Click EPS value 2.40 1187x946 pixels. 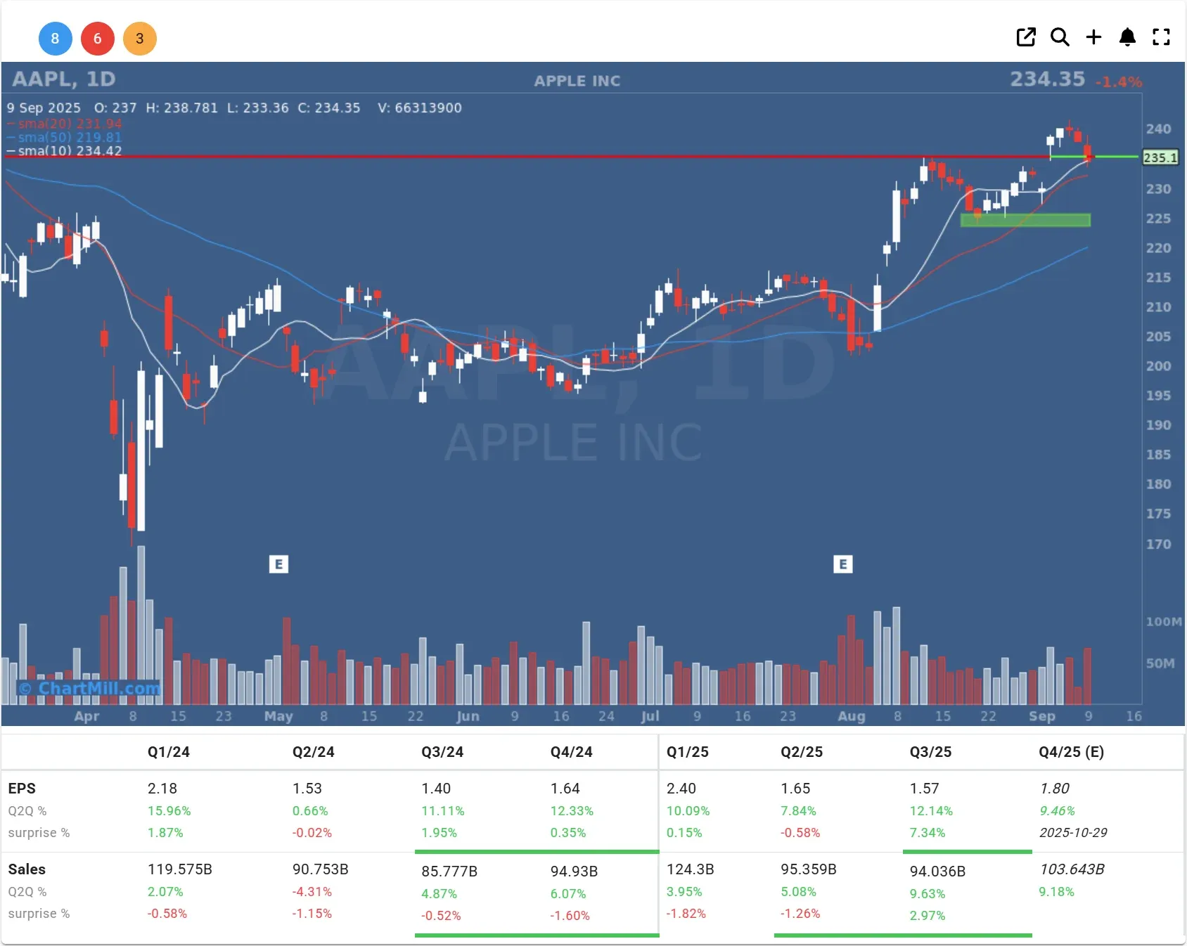[681, 789]
